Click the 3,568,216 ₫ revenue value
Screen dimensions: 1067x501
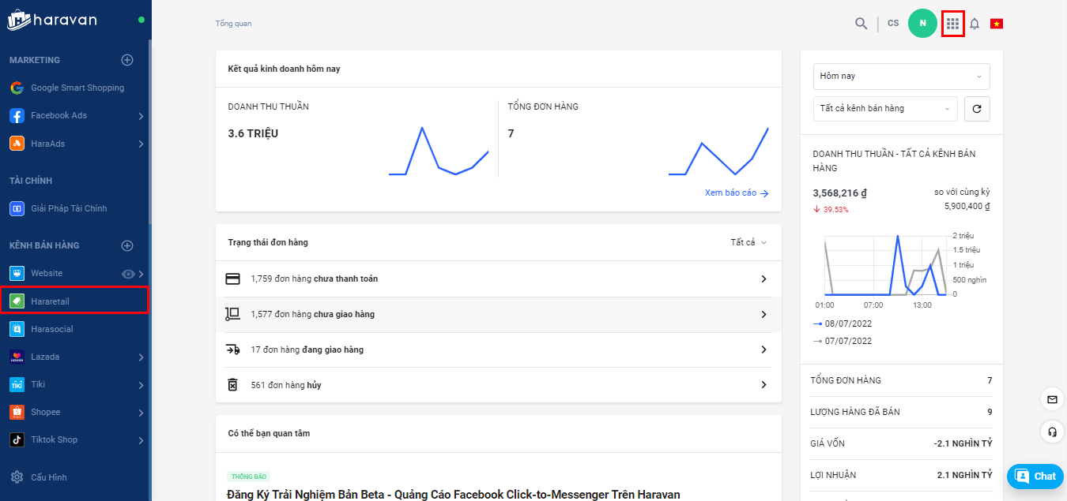click(840, 193)
